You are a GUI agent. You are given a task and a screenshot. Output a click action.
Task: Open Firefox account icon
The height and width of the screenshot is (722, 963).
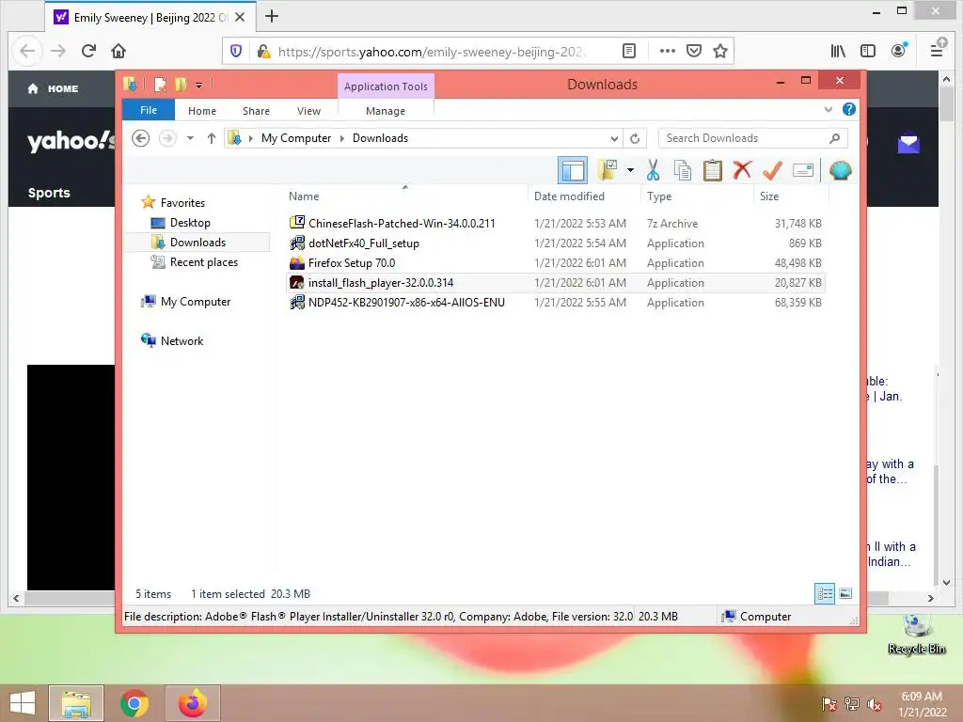(x=898, y=51)
